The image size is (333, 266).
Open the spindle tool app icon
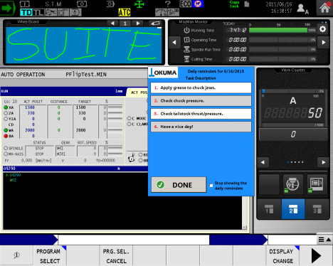tap(292, 184)
